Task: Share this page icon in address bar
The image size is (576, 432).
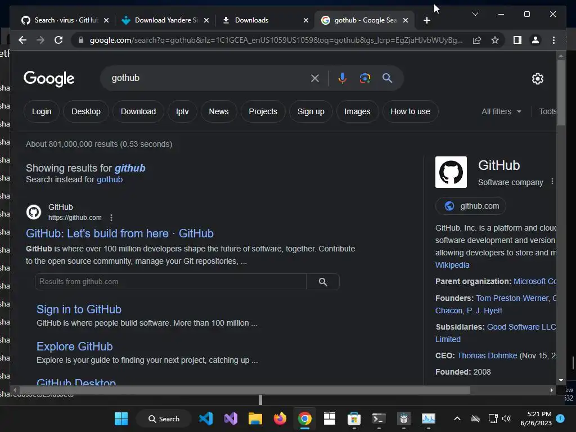Action: click(x=477, y=40)
